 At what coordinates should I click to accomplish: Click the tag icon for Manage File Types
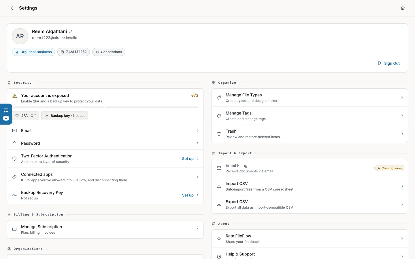(219, 98)
